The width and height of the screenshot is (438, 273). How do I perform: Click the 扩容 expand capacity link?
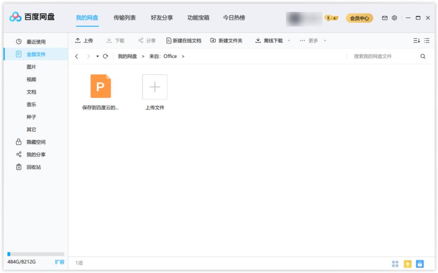tap(60, 262)
